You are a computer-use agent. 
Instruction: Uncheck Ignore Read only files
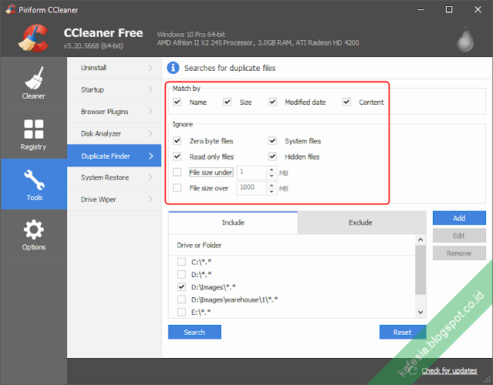pyautogui.click(x=177, y=156)
